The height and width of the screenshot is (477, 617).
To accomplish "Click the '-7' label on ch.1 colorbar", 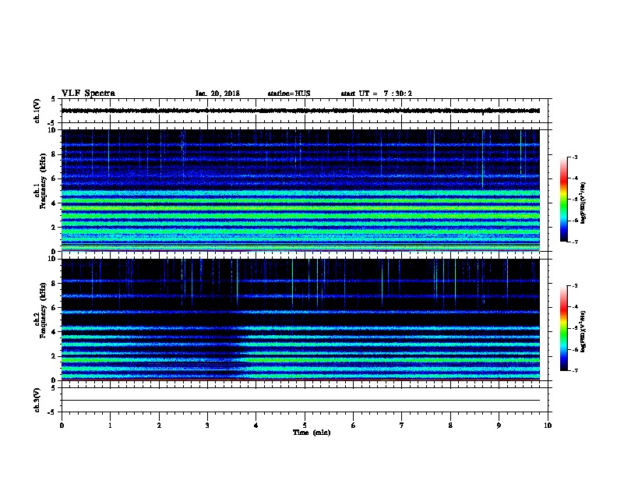I will [x=574, y=242].
